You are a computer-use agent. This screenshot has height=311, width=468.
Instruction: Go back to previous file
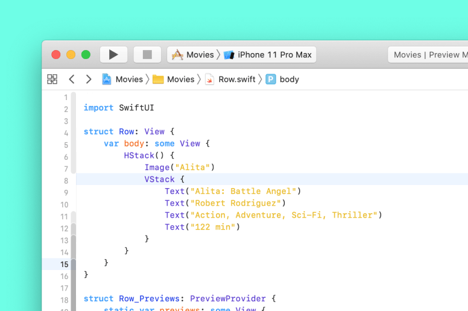pyautogui.click(x=71, y=80)
